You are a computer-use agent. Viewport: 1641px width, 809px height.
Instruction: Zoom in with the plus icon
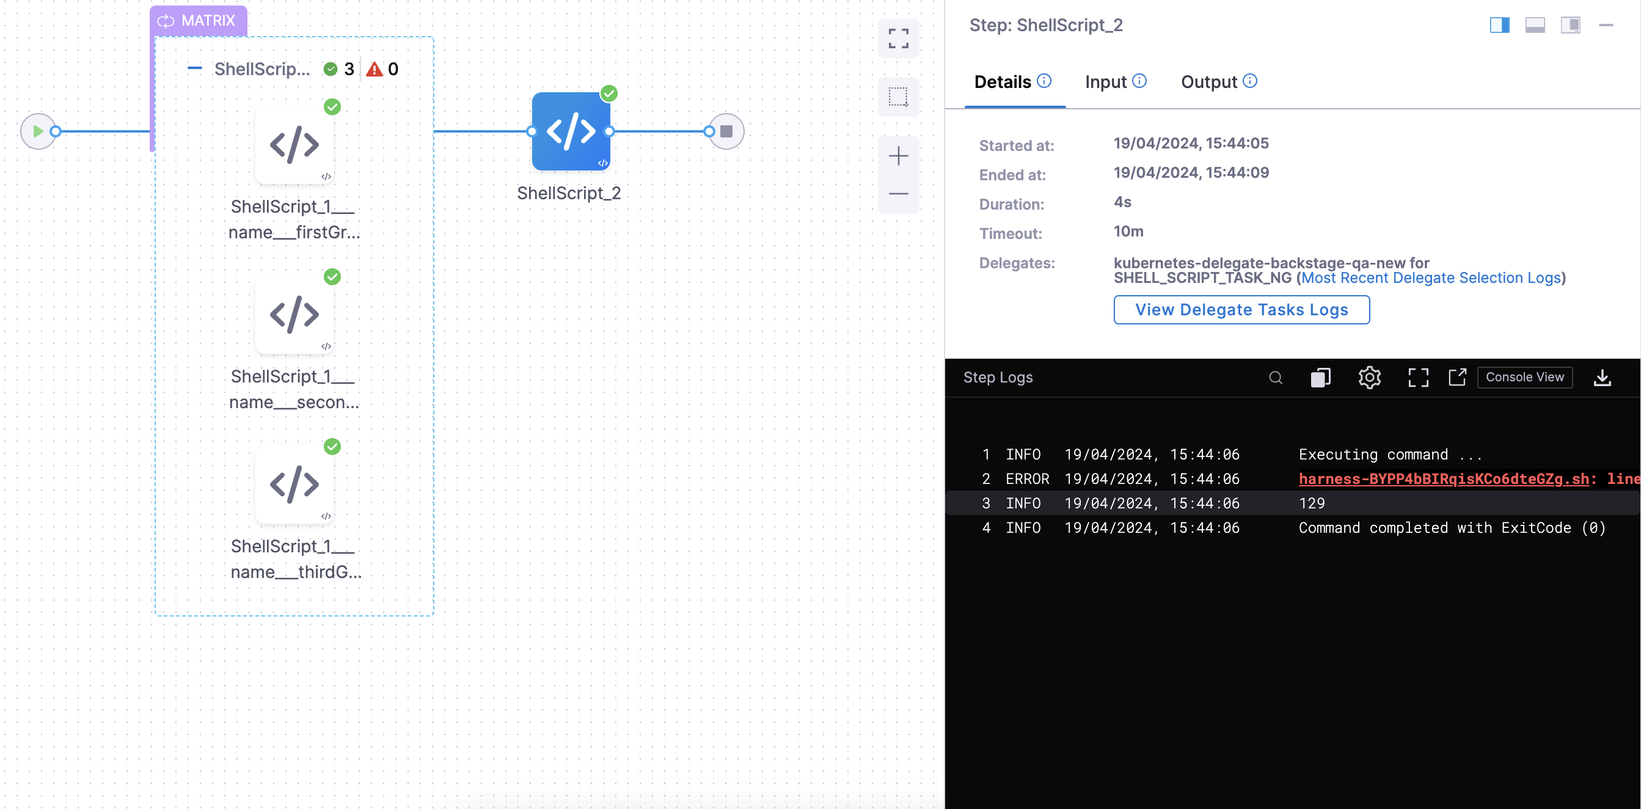(898, 156)
